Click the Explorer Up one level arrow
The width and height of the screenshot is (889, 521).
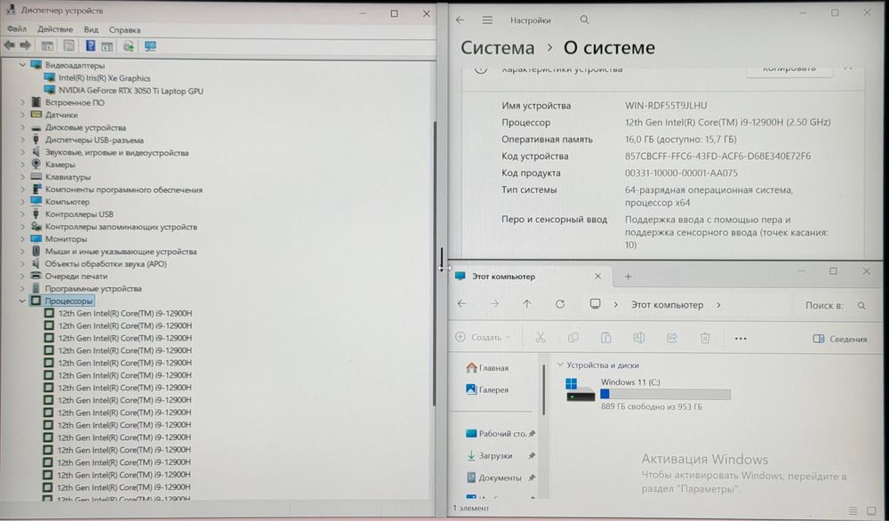tap(527, 304)
